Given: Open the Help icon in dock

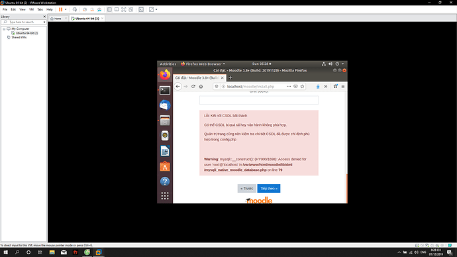Looking at the screenshot, I should point(165,181).
